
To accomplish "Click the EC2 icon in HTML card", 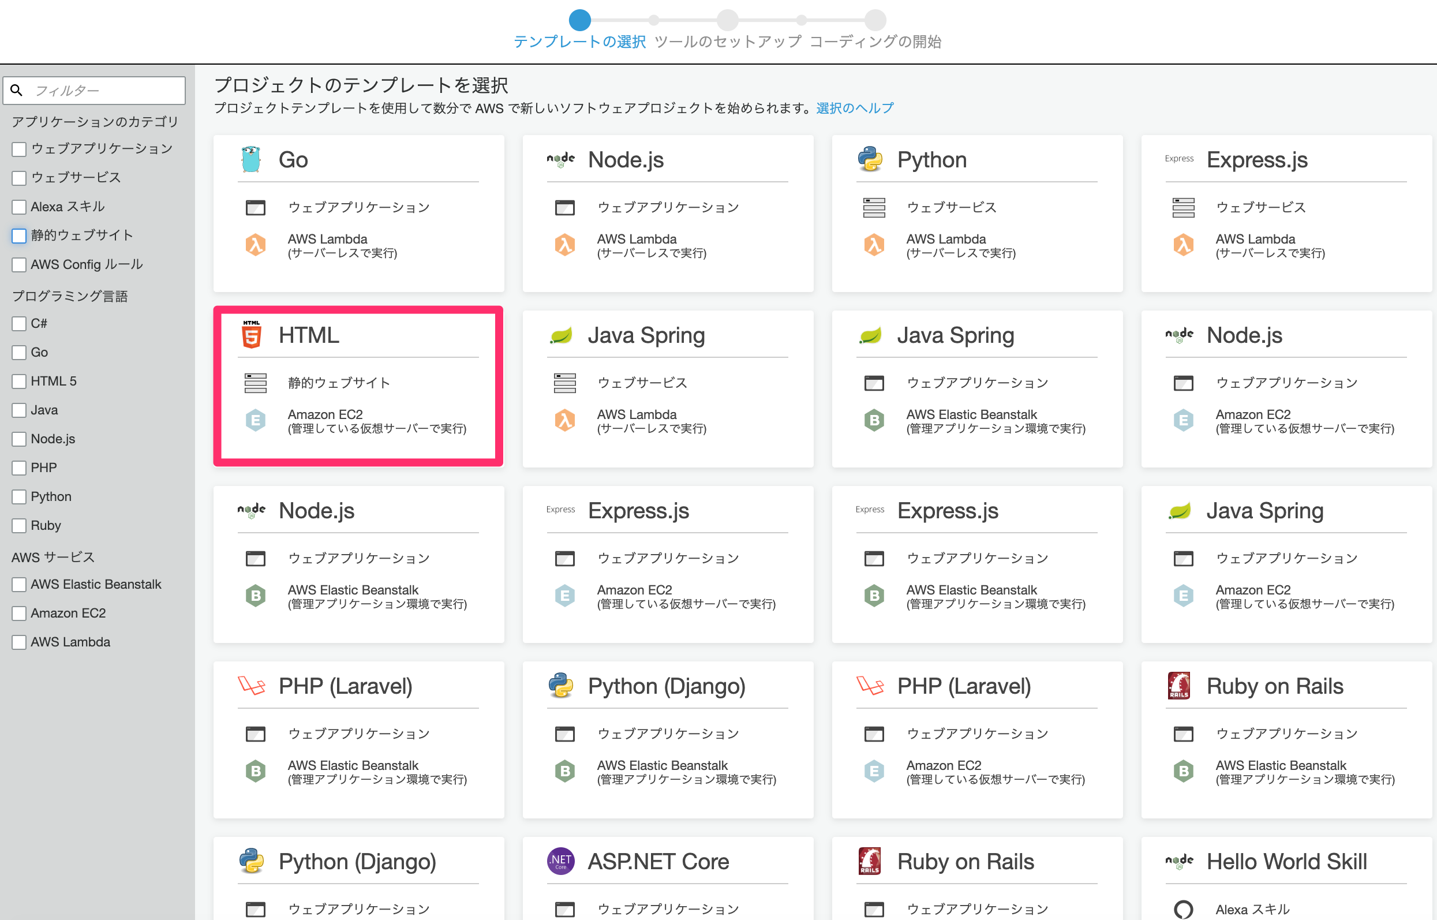I will click(x=256, y=421).
